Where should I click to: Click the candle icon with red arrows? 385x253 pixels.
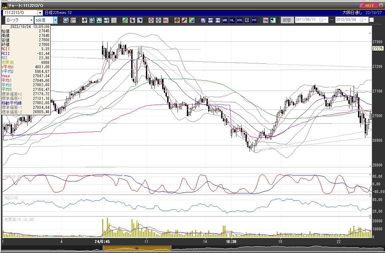(151, 20)
